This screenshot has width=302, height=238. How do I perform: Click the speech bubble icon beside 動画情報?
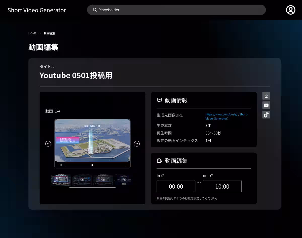point(159,100)
